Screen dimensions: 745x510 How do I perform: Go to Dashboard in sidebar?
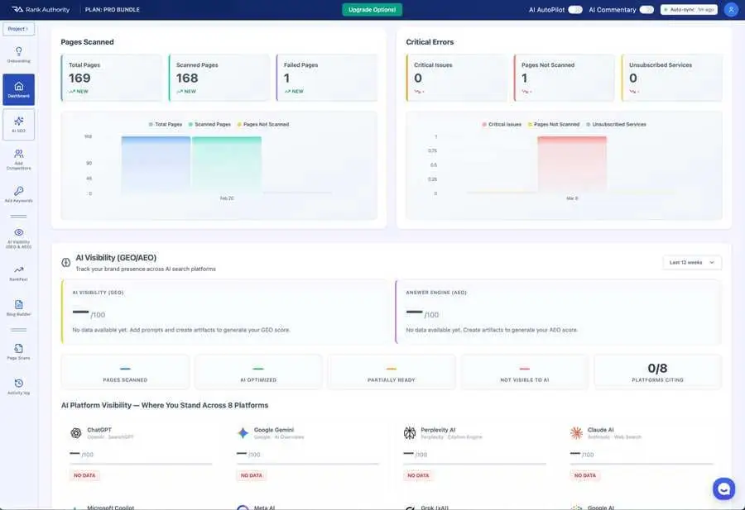[18, 89]
